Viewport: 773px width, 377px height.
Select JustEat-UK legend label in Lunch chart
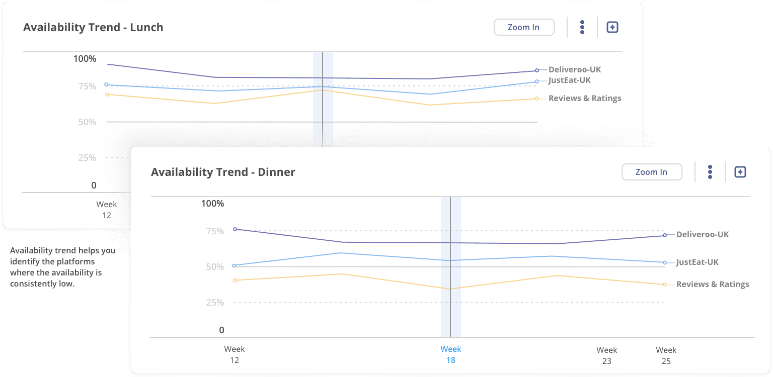click(570, 80)
